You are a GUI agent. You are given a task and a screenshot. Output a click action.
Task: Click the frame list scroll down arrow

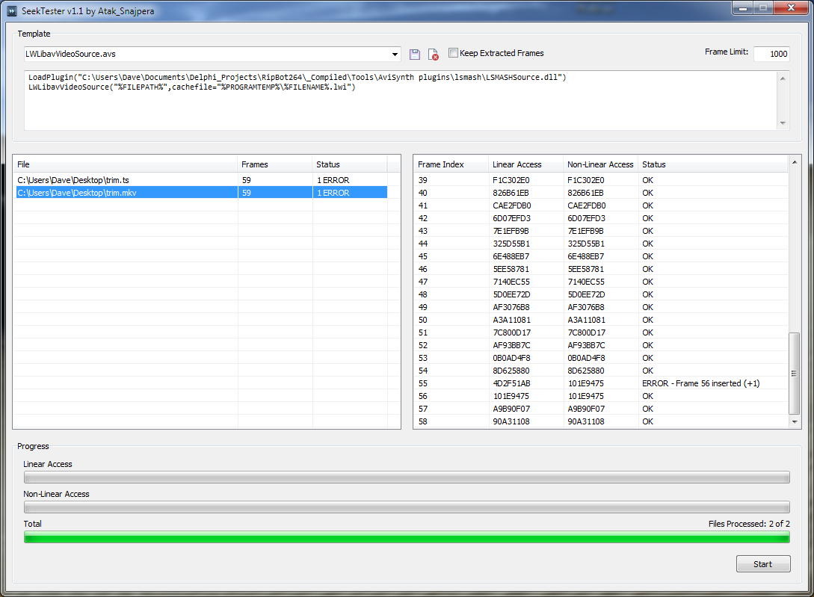[x=795, y=421]
